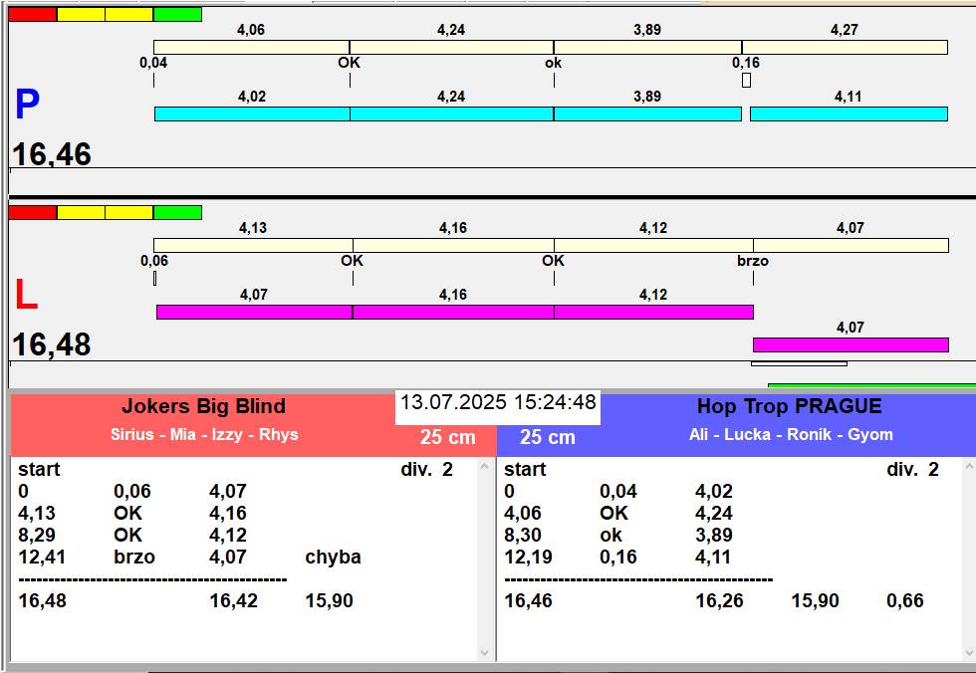This screenshot has height=673, width=976.
Task: Click the Jokers Big Blind team header
Action: [203, 406]
